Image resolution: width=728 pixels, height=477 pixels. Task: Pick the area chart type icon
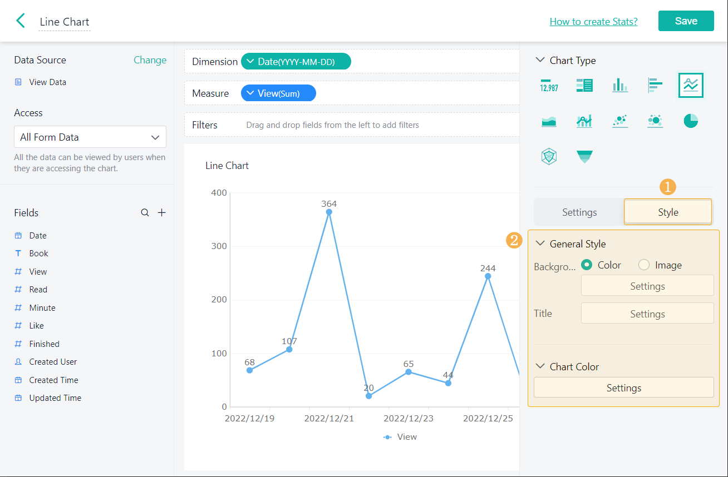[x=549, y=121]
